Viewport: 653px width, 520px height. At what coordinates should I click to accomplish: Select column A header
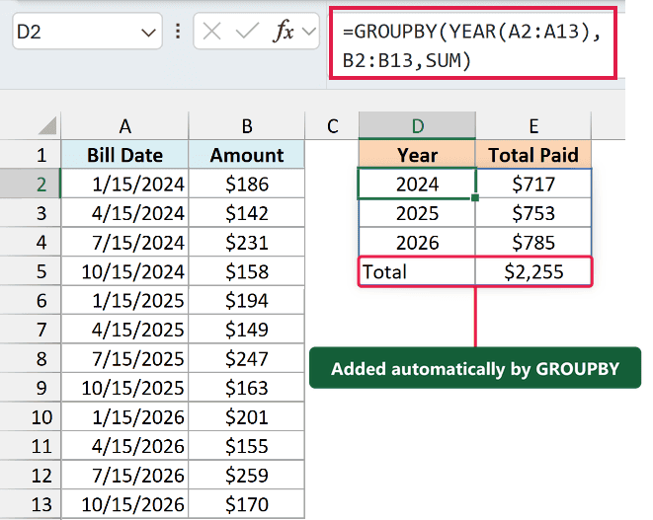pyautogui.click(x=124, y=126)
